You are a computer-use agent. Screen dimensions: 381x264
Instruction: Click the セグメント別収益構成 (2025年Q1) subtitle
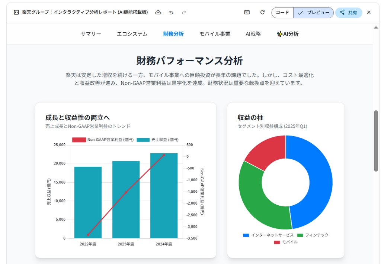(272, 126)
